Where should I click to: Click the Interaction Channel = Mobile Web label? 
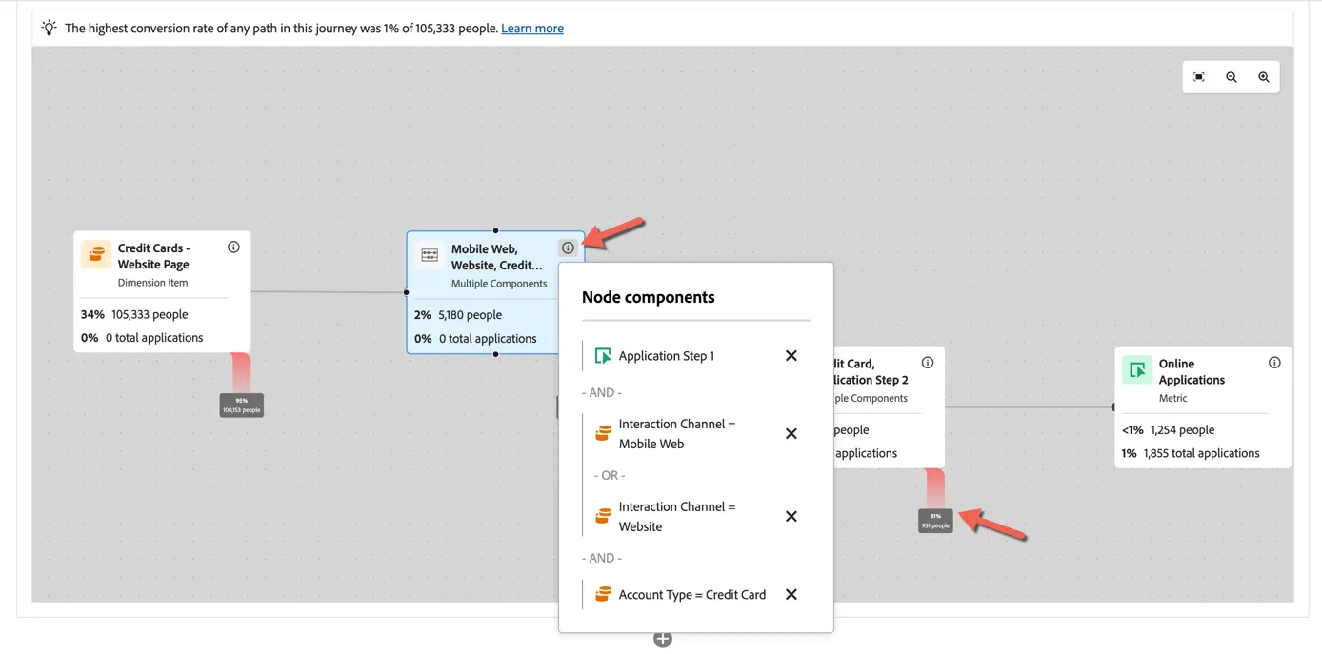677,433
